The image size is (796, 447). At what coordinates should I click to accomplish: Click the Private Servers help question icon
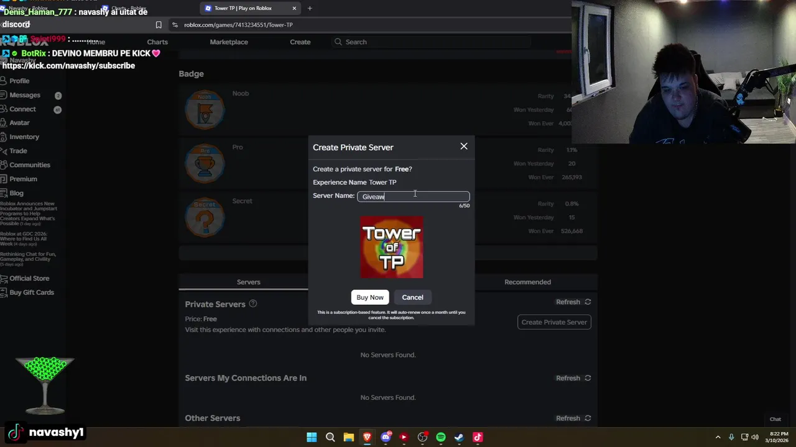click(253, 304)
